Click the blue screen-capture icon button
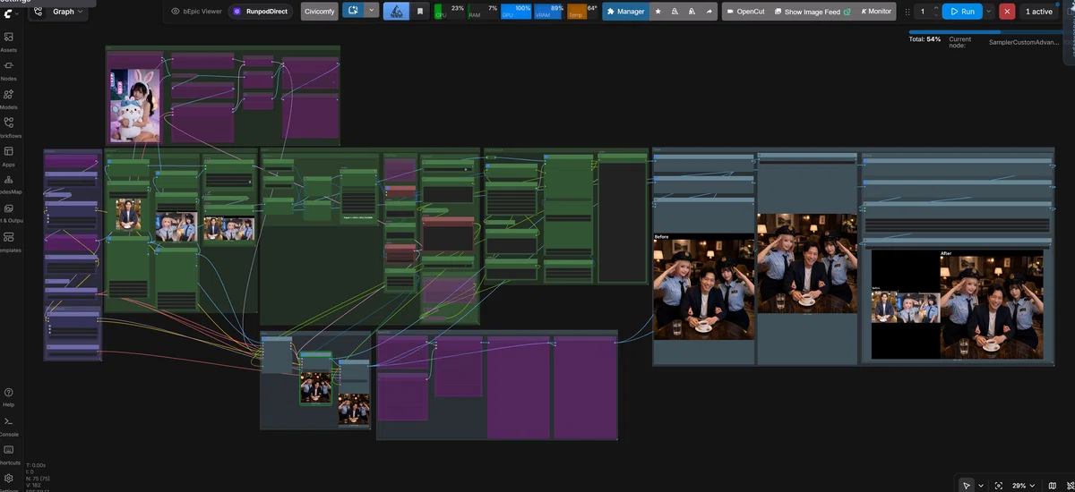Screen dimensions: 1075x492 (x=352, y=11)
